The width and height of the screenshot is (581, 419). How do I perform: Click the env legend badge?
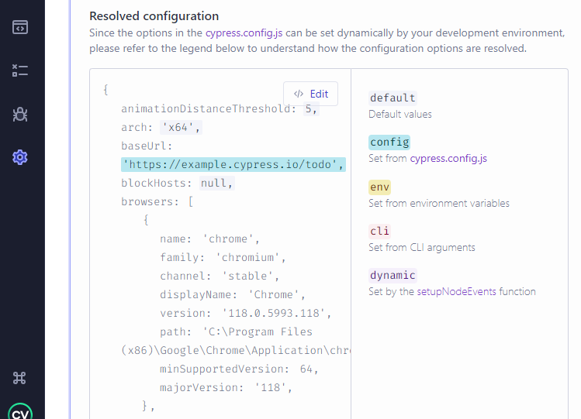[x=380, y=187]
